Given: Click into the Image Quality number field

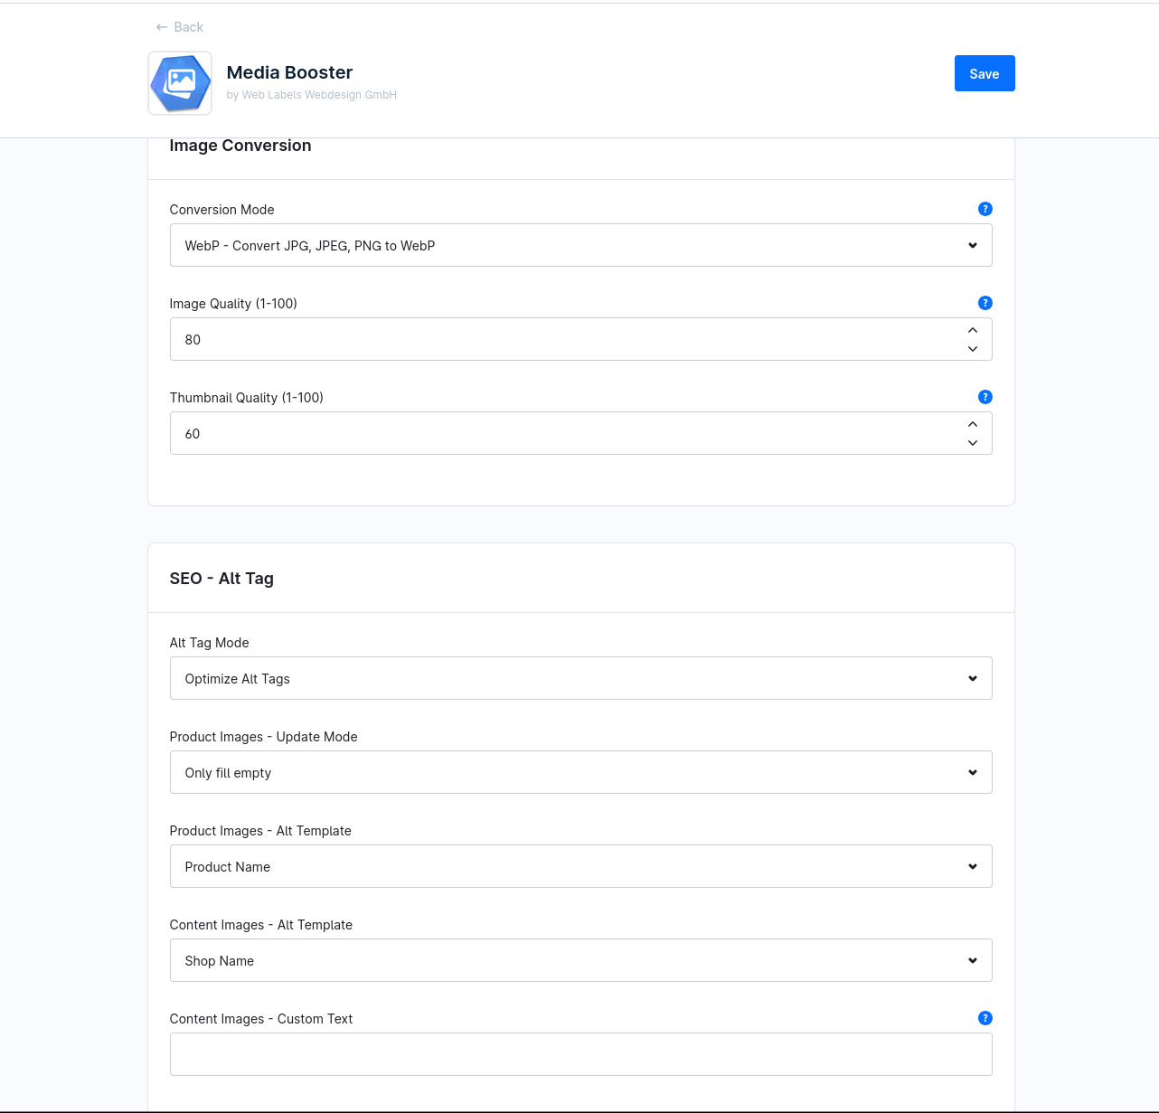Looking at the screenshot, I should tap(561, 339).
